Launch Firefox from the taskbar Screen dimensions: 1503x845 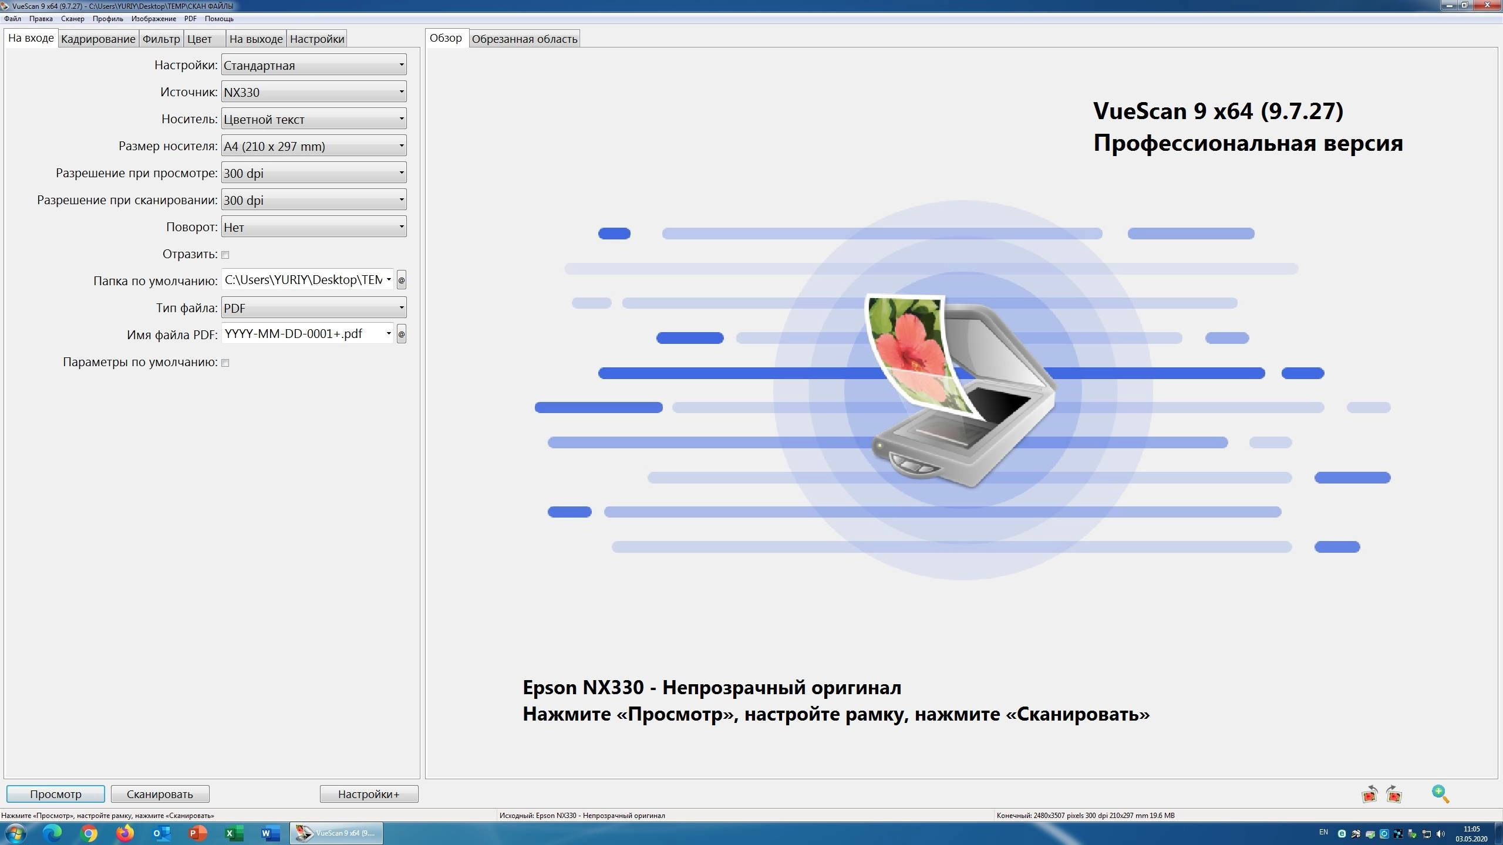pos(125,833)
